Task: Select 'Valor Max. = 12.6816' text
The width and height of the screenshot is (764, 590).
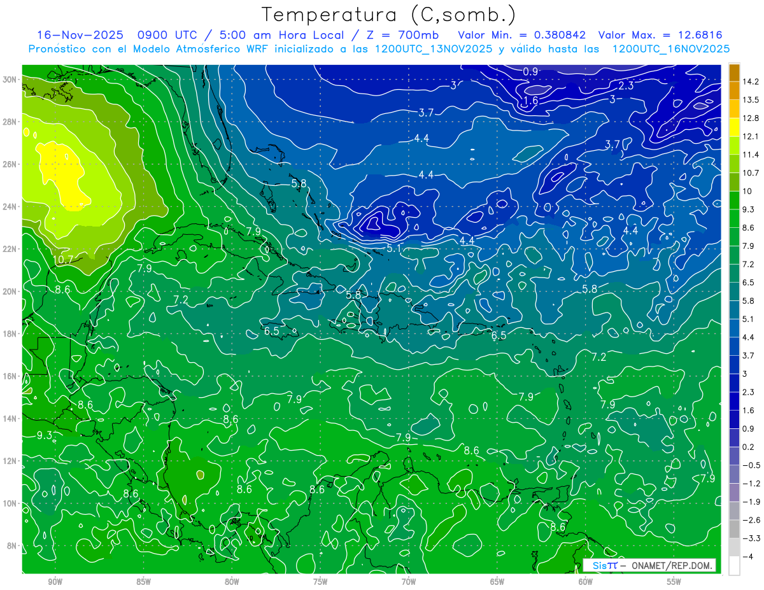Action: (660, 35)
